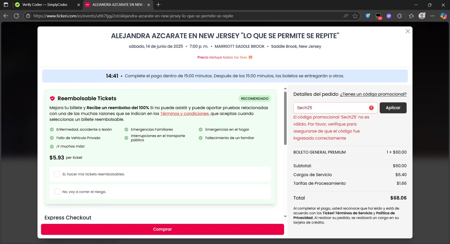Open Copilot sidebar icon

pyautogui.click(x=443, y=16)
